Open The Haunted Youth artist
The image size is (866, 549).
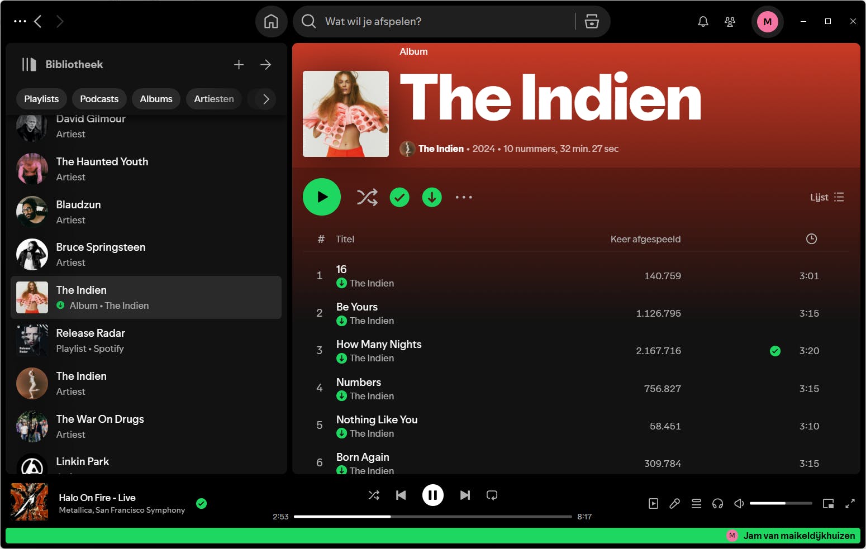click(x=146, y=169)
